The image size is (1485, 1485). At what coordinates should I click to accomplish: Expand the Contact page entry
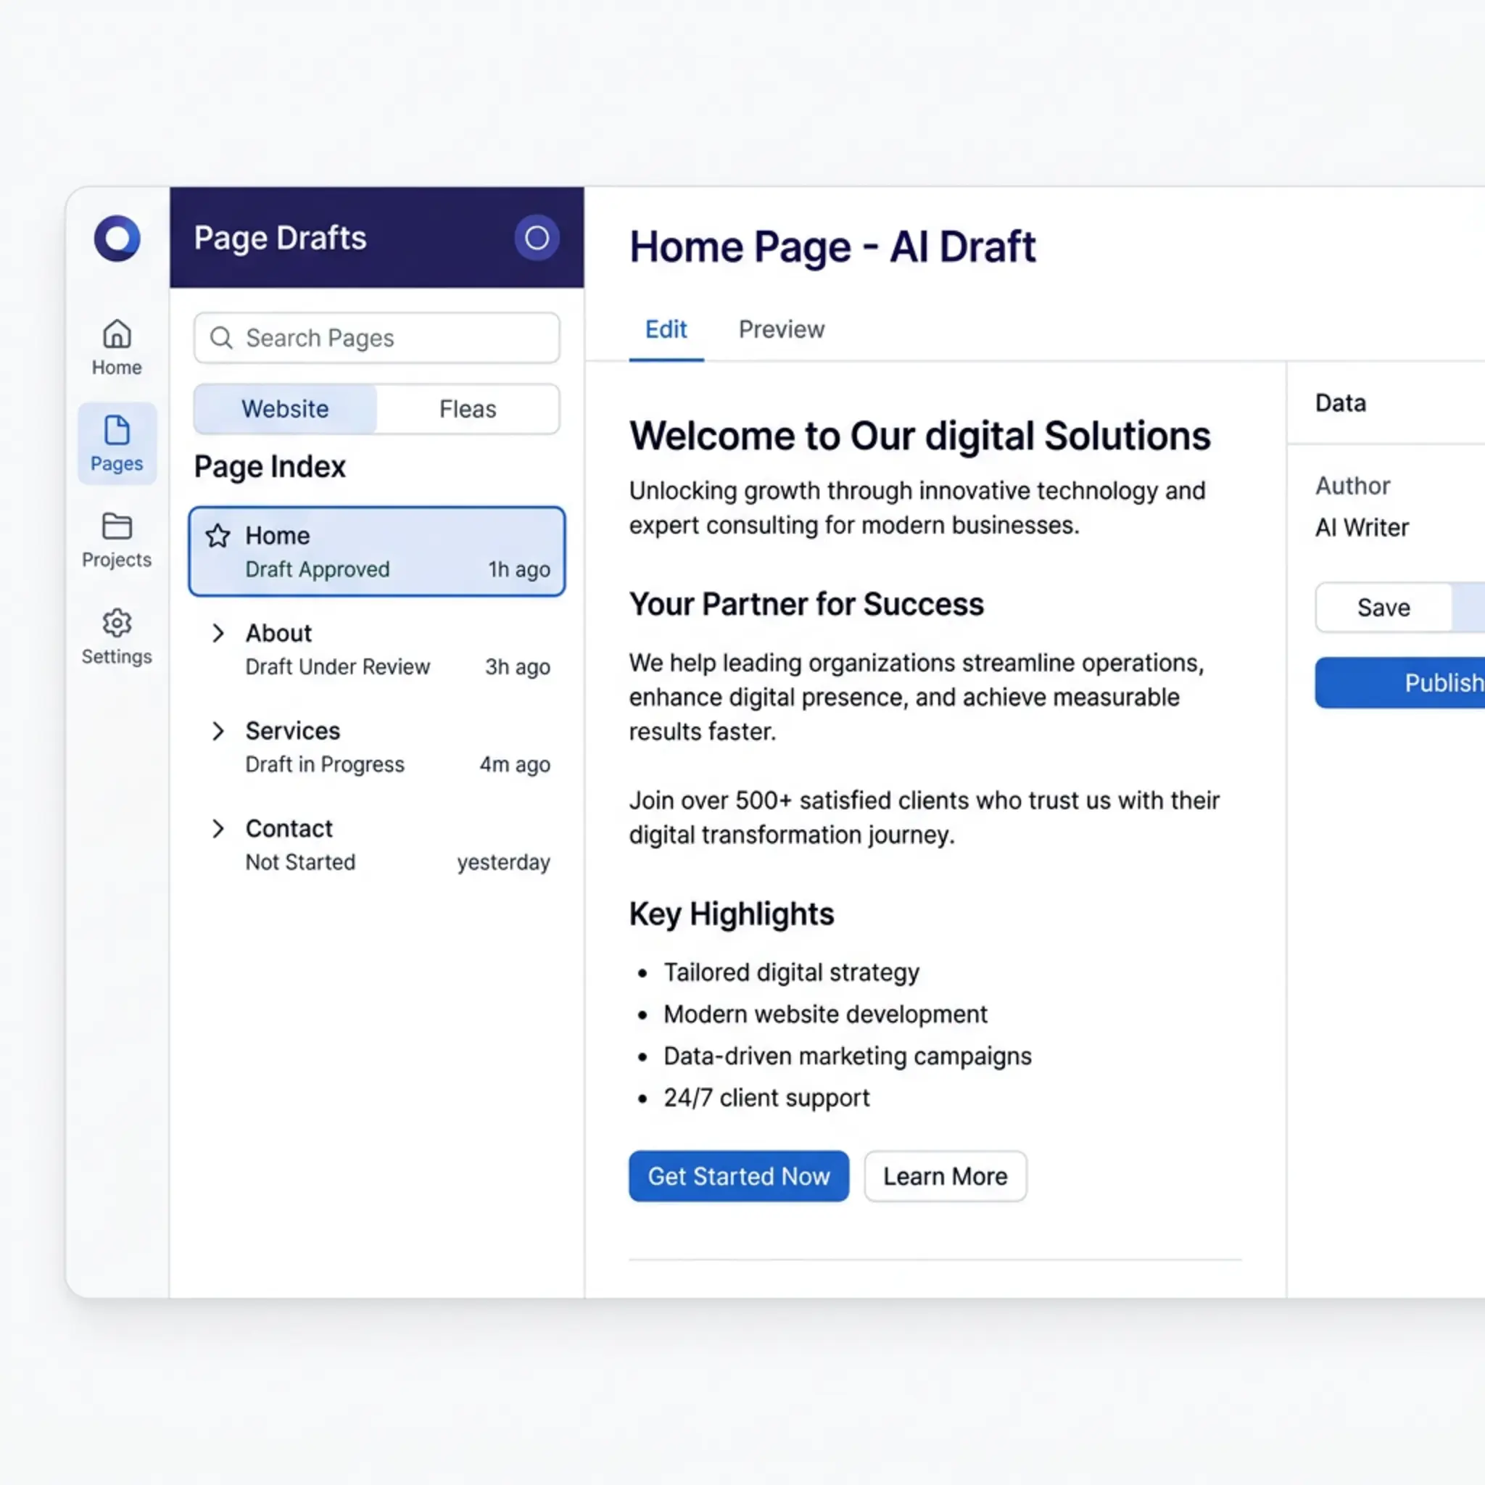pyautogui.click(x=218, y=829)
